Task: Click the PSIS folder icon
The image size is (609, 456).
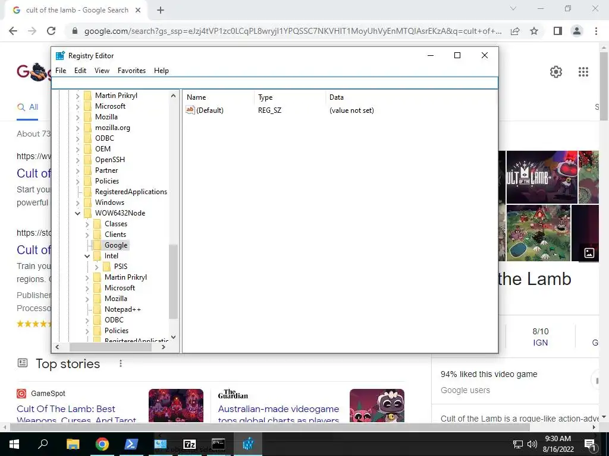Action: pyautogui.click(x=107, y=267)
